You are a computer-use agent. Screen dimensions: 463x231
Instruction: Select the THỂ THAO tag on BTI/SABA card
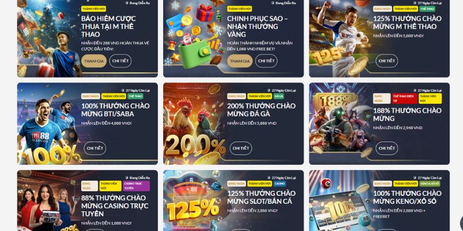point(135,96)
